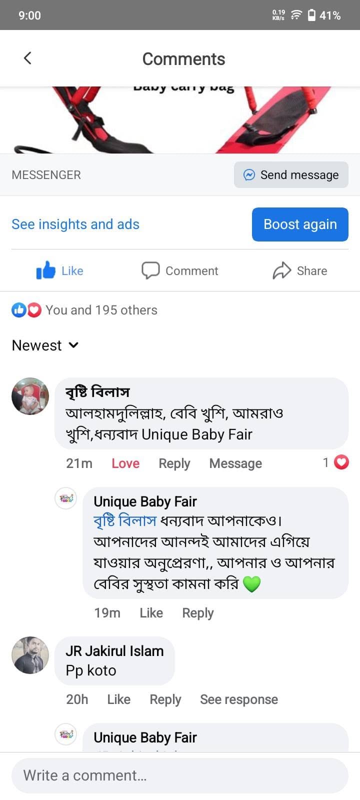Like JR Jakirul Islam's comment

[118, 699]
